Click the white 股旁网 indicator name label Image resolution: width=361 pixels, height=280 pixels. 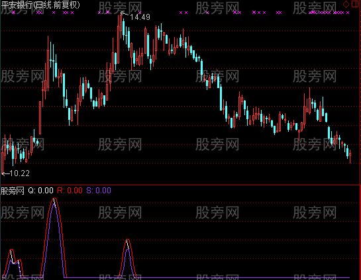coord(12,191)
